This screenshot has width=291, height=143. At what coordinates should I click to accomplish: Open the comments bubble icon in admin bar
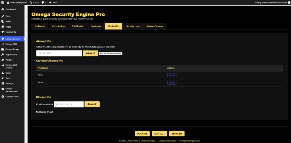pos(43,2)
